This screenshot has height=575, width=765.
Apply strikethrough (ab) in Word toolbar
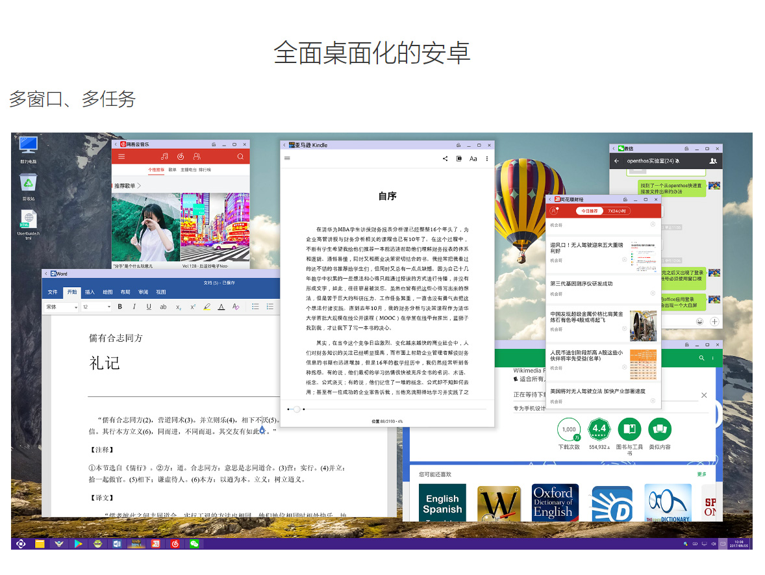point(163,307)
